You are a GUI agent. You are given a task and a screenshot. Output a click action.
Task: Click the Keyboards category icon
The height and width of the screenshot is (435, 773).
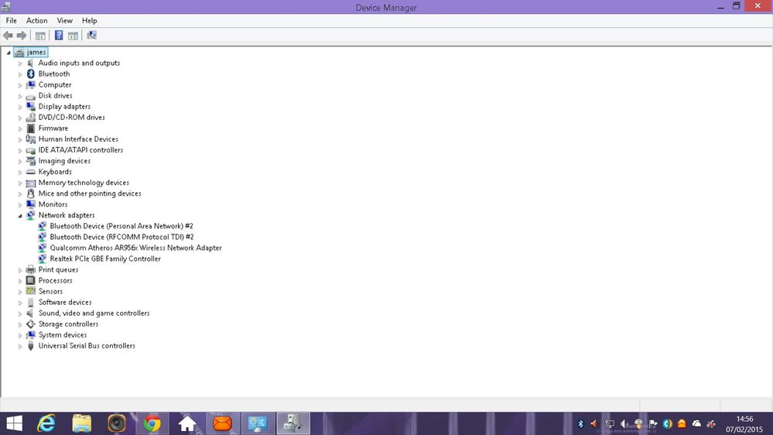tap(31, 172)
